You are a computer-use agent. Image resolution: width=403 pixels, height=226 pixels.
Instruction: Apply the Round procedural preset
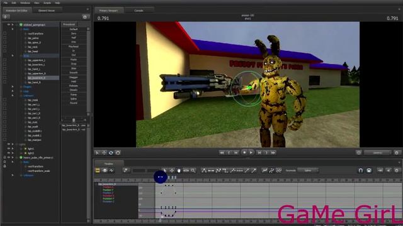(x=74, y=103)
